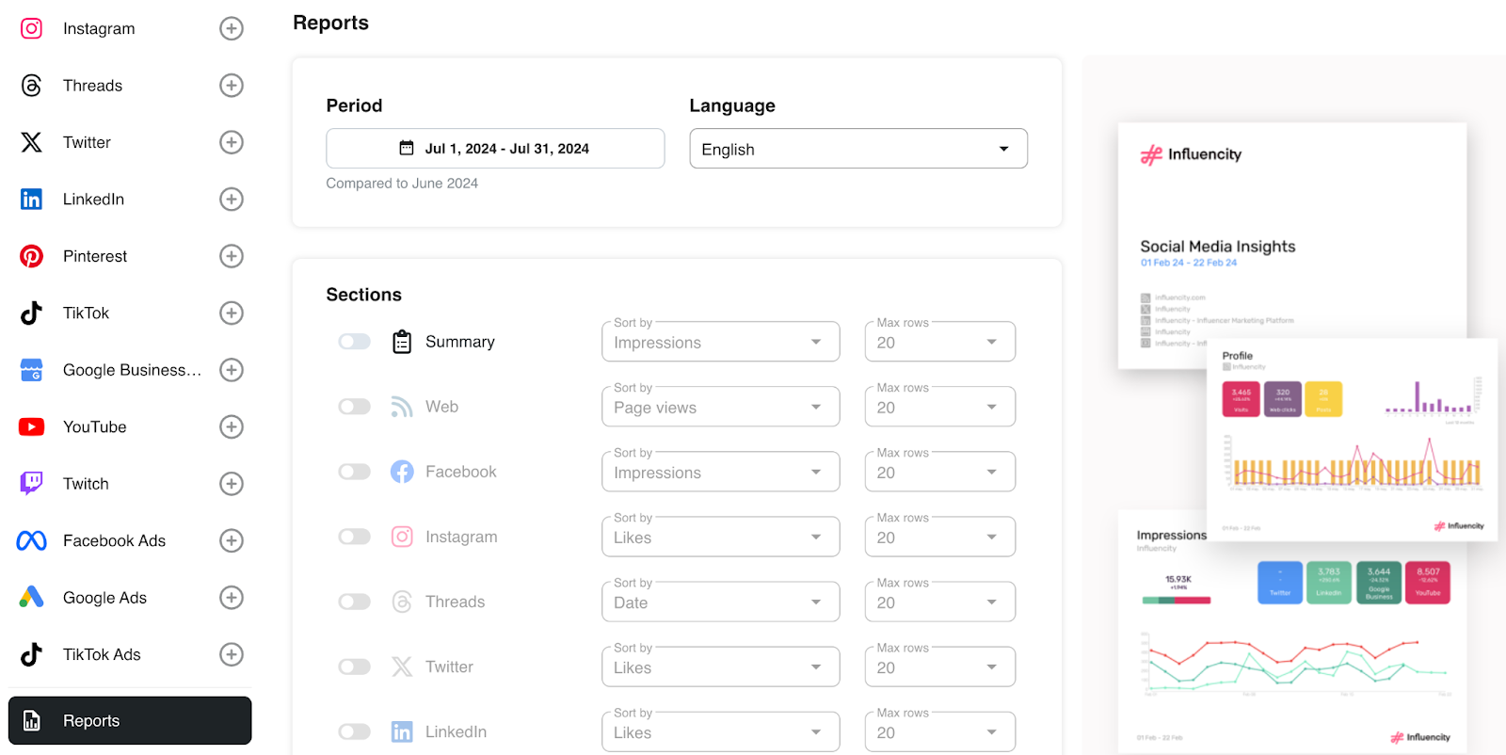Open Threads Max rows dropdown

tap(940, 602)
